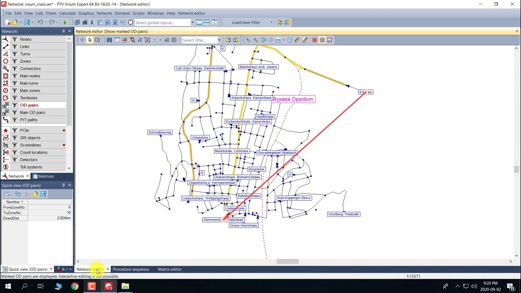The image size is (521, 293).
Task: Expand the open folder dropdown arrow
Action: point(21,22)
